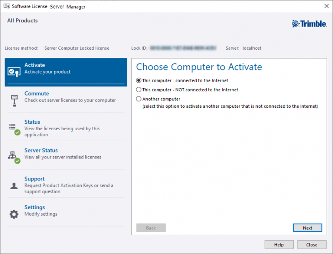Click the Support person icon

(14, 186)
